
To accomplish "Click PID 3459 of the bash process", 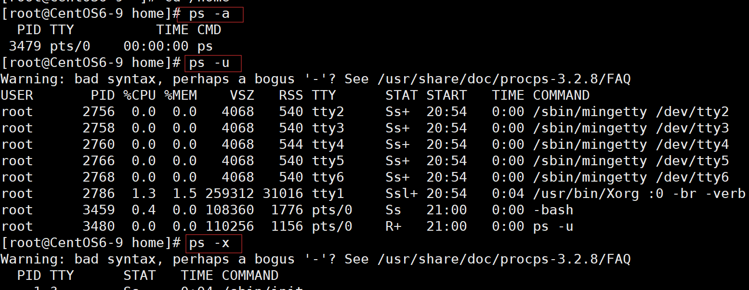I will tap(98, 210).
